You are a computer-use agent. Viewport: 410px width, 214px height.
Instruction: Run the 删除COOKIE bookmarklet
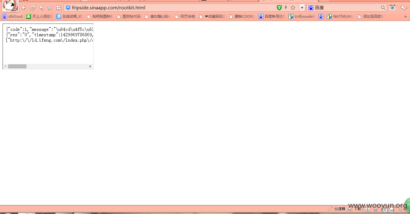242,16
